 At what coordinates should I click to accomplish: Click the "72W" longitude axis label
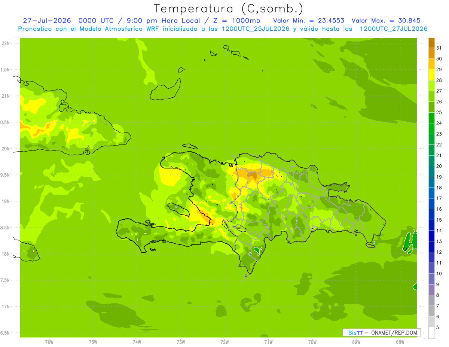click(224, 342)
